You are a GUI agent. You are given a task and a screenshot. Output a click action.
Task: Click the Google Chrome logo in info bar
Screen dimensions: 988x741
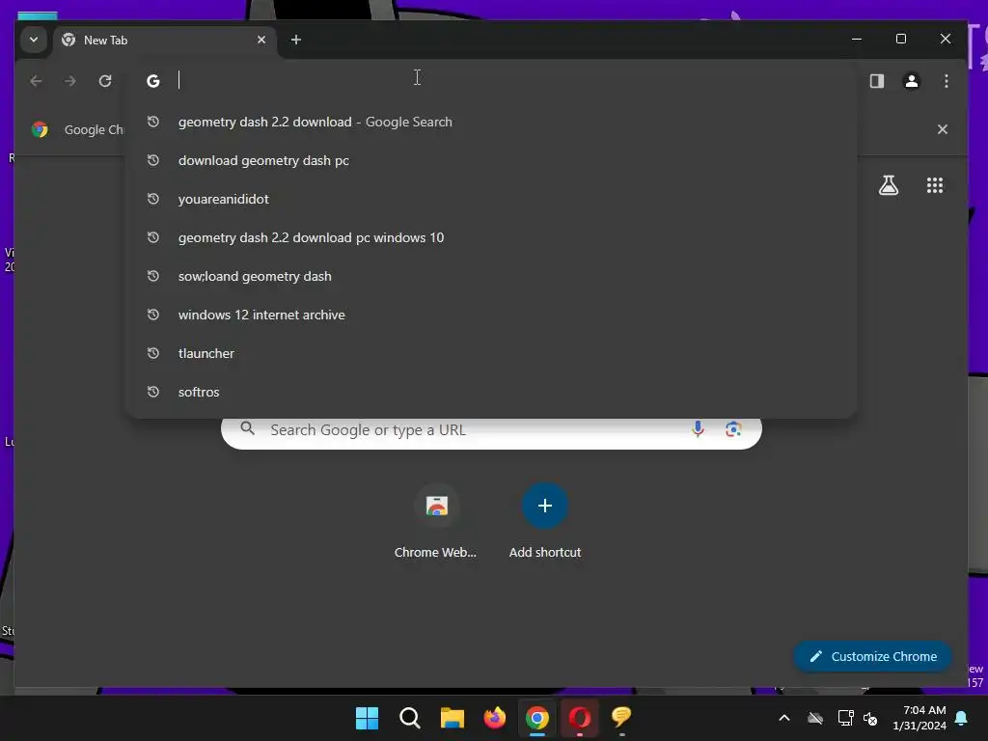pyautogui.click(x=40, y=129)
